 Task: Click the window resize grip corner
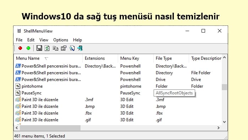coord(226,138)
